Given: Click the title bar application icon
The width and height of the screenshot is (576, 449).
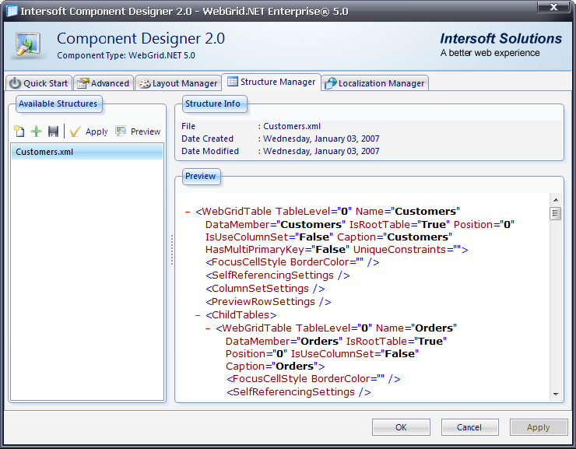Looking at the screenshot, I should tap(12, 11).
